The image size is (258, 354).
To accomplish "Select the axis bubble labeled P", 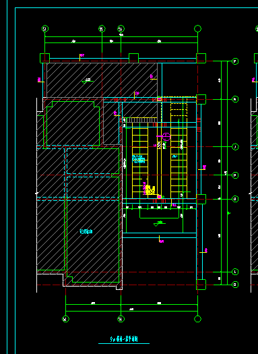I will point(235,61).
